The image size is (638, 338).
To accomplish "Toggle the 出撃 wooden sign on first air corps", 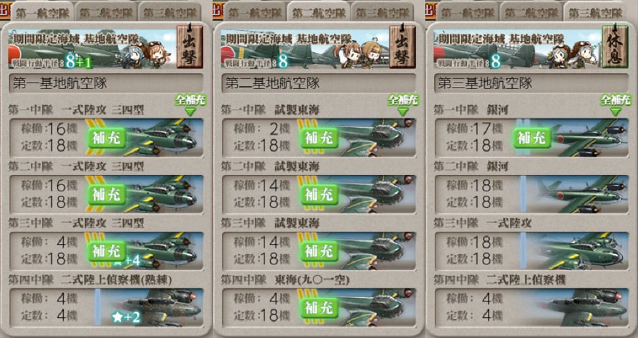I will pyautogui.click(x=189, y=47).
